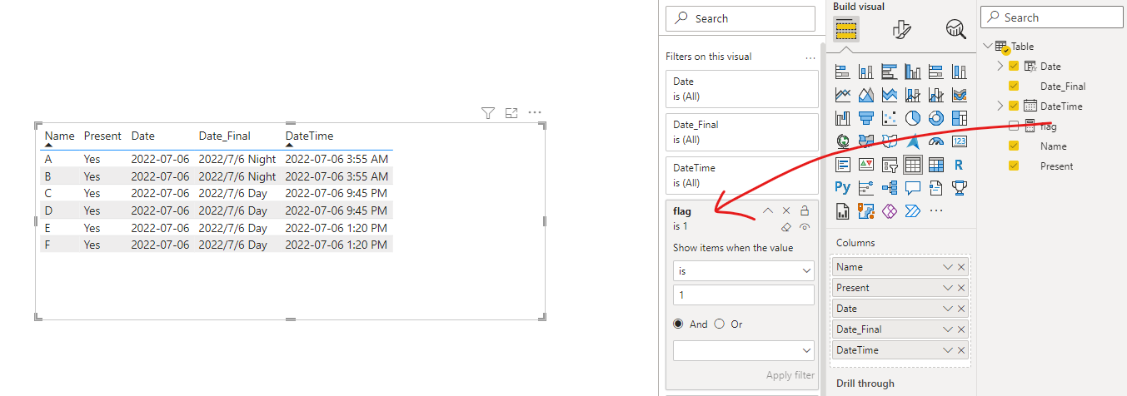Remove Date from Columns well
This screenshot has height=396, width=1127.
point(961,309)
